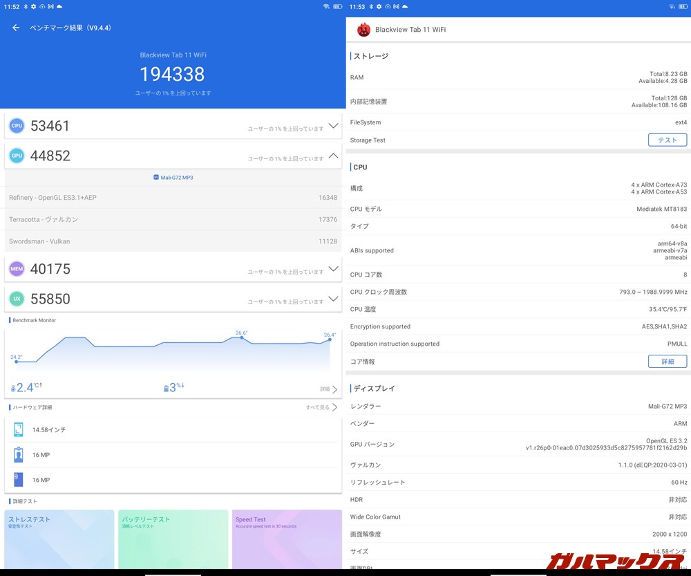Collapse the Mali-G72 GPU score details
Screen dimensions: 691x576
point(333,155)
